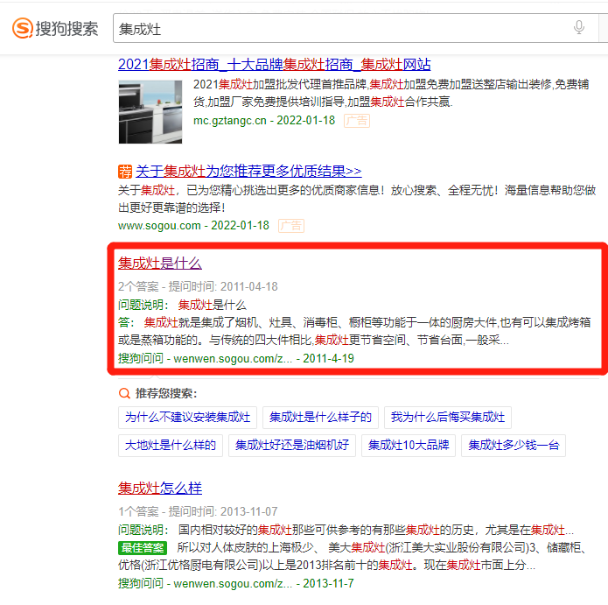Image resolution: width=608 pixels, height=605 pixels.
Task: Search suggestion 我为什么后悔买集成灶
Action: tap(448, 417)
